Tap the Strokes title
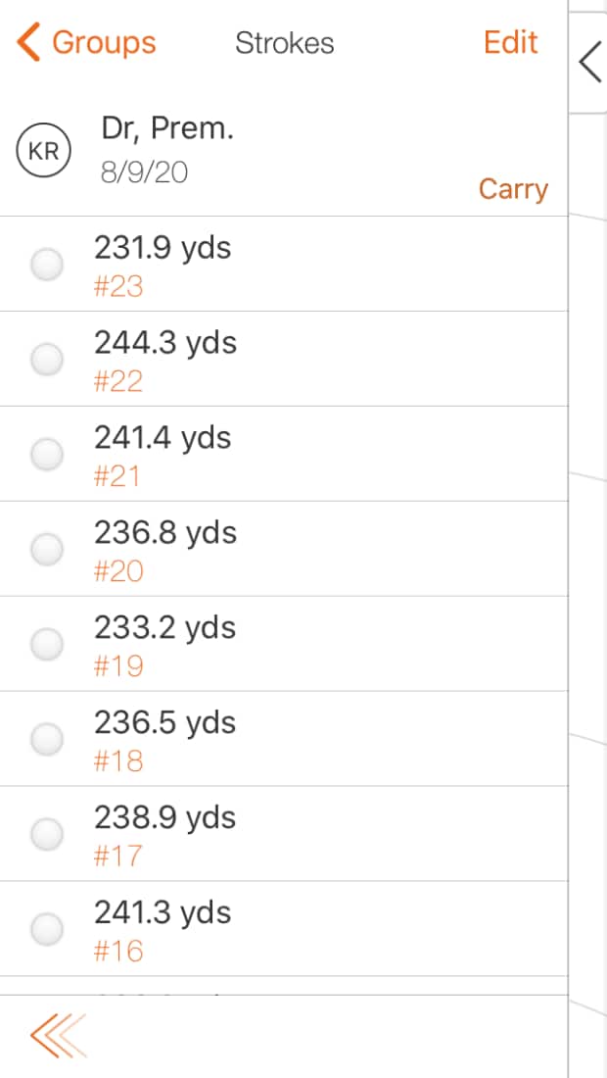The image size is (607, 1078). point(284,43)
